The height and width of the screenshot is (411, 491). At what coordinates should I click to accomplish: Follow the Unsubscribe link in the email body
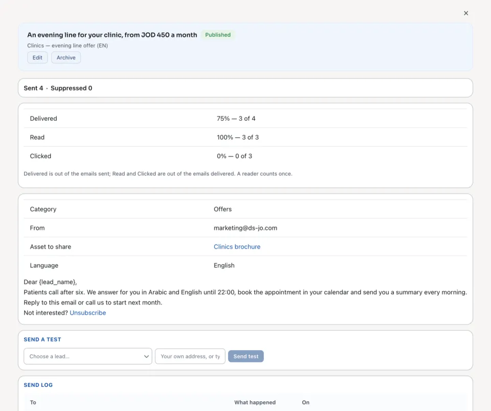pyautogui.click(x=87, y=313)
